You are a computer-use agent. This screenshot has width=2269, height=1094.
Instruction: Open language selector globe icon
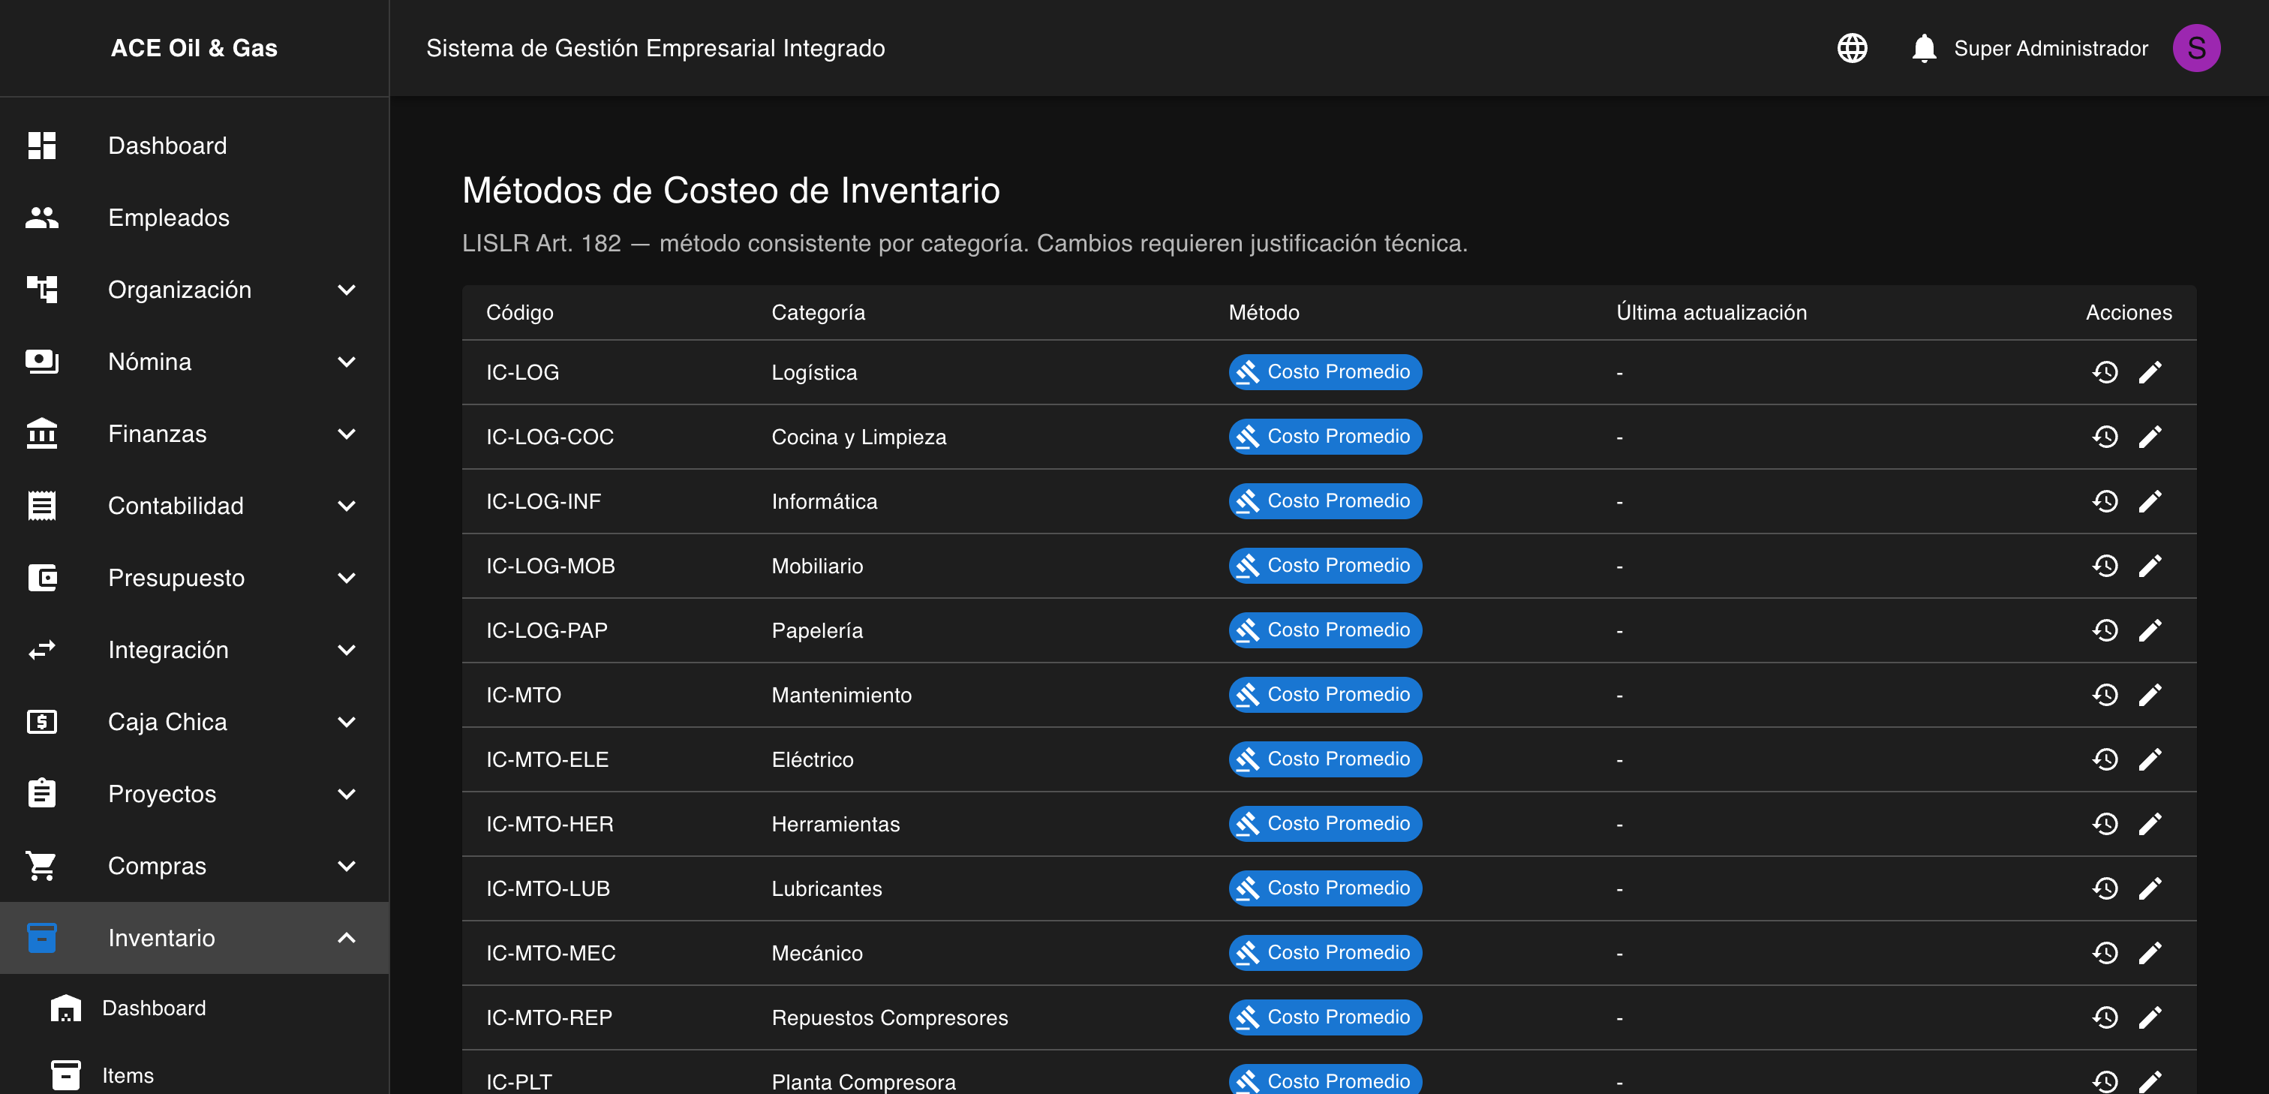pyautogui.click(x=1852, y=47)
